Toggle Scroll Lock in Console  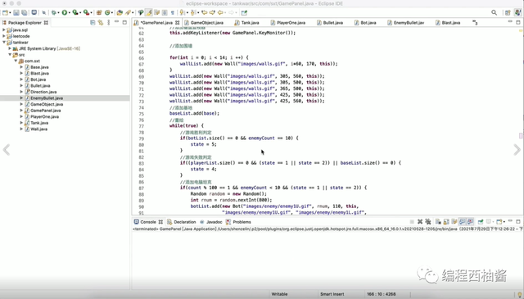coord(445,222)
